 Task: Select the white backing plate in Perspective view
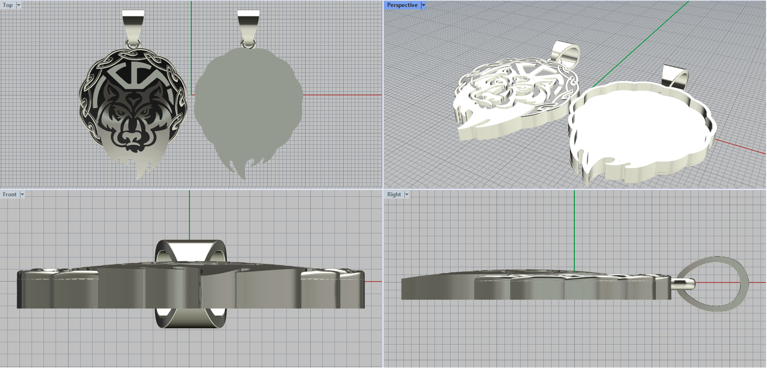638,129
